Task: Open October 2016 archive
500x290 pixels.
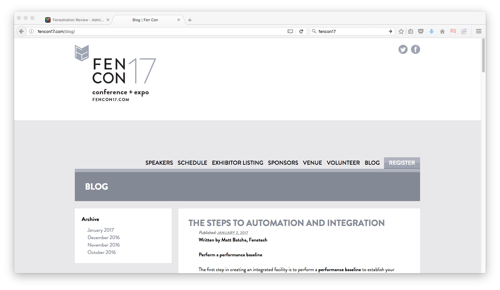Action: 101,252
